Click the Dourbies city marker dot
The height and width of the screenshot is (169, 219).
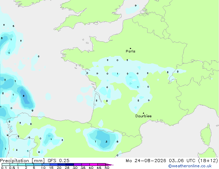pyautogui.click(x=143, y=113)
